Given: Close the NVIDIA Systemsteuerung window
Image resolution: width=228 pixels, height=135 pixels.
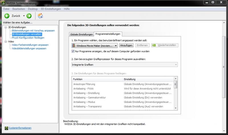Looking at the screenshot, I should tap(221, 3).
